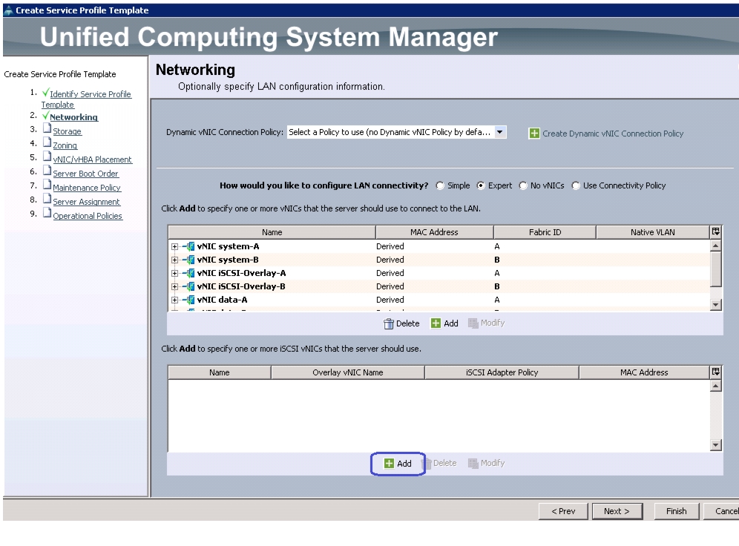The width and height of the screenshot is (739, 546).
Task: Open vNIC table column settings icon
Action: 715,231
